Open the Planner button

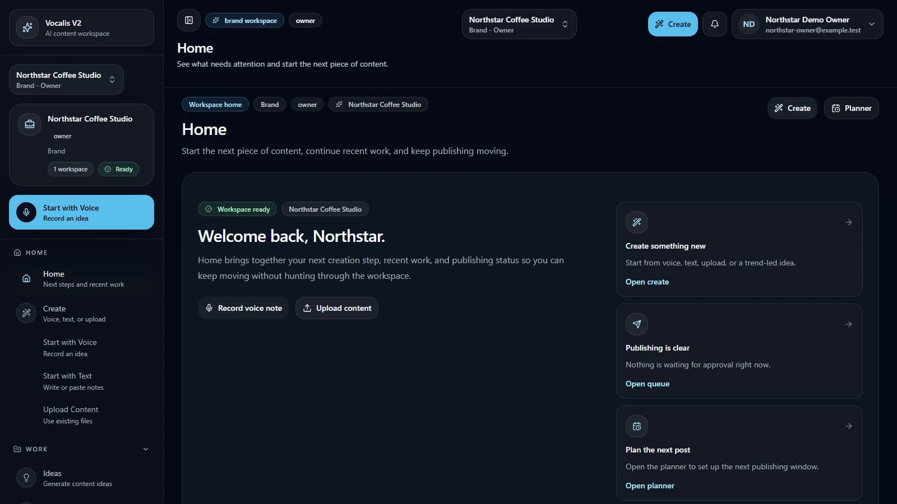[x=851, y=108]
